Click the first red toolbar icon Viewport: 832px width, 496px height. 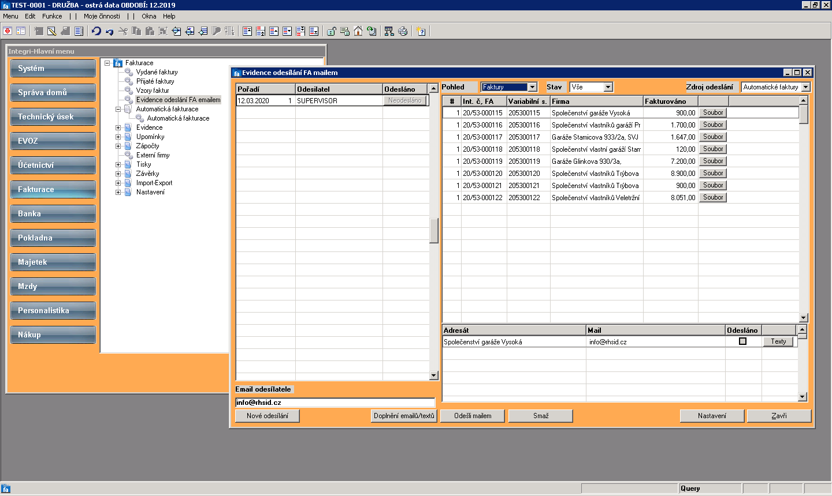click(8, 31)
